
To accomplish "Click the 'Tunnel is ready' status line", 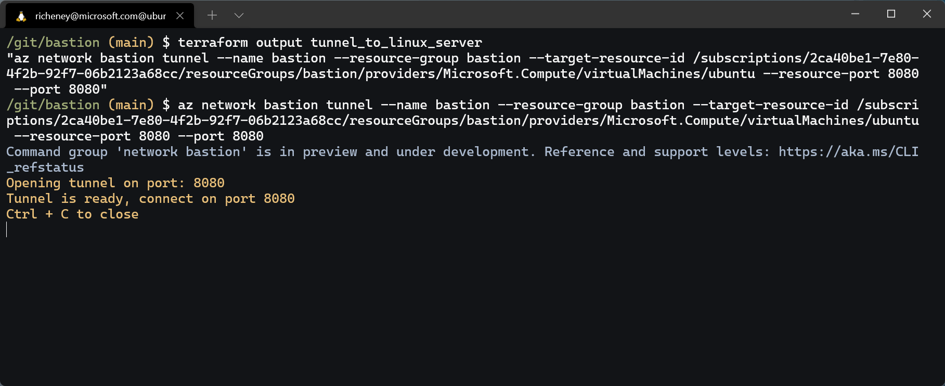I will coord(150,199).
